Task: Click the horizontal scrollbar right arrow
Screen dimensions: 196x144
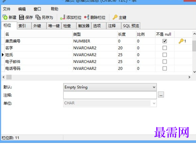Action: click(x=189, y=77)
